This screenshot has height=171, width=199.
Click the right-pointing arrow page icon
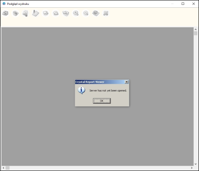click(55, 13)
